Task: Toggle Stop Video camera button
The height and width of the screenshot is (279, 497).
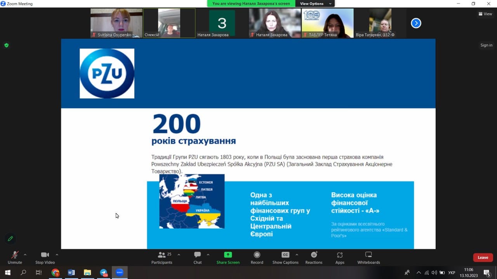Action: click(x=45, y=255)
